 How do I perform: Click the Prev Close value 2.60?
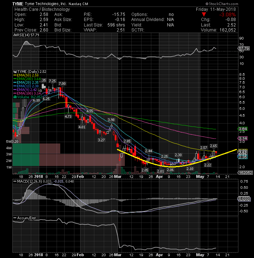pyautogui.click(x=44, y=30)
